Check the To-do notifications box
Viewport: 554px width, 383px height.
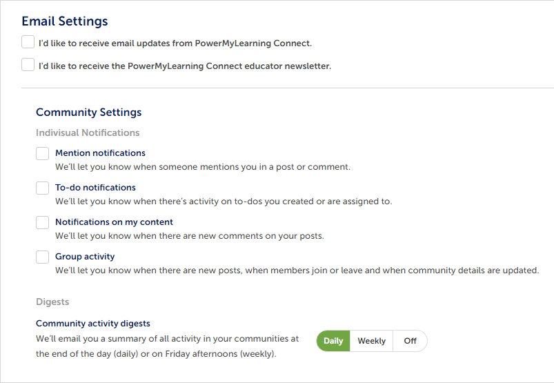point(42,188)
